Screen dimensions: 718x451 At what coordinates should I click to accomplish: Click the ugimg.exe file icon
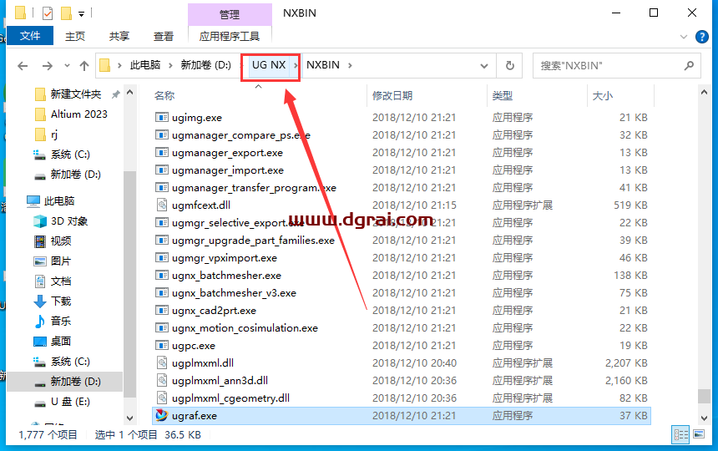point(162,117)
